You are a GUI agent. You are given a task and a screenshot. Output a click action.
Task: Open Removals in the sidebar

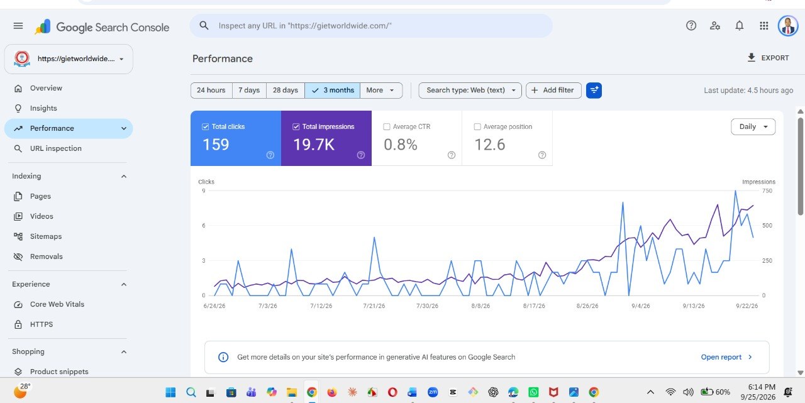coord(69,257)
